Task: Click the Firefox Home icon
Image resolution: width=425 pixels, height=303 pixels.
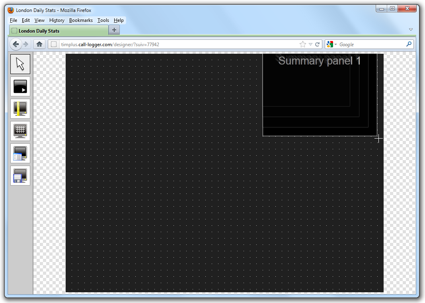Action: pos(39,44)
